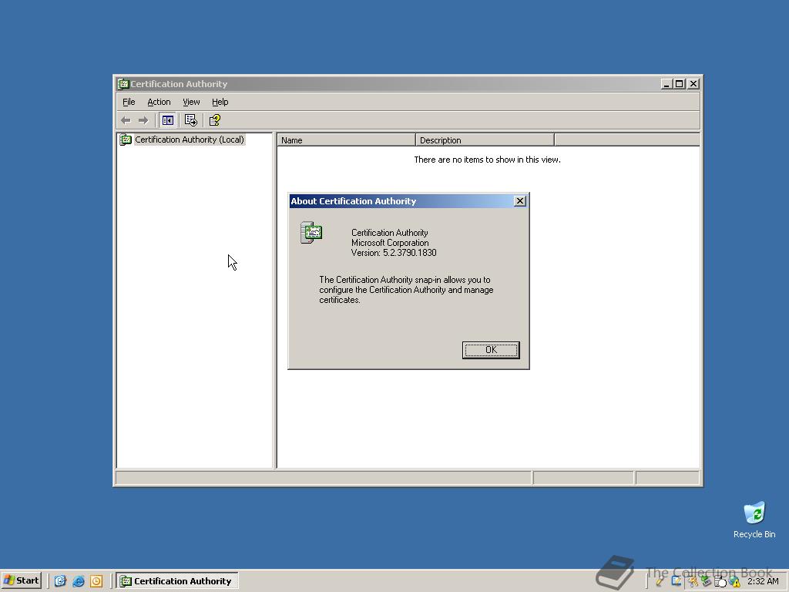Open the File menu

pos(129,102)
